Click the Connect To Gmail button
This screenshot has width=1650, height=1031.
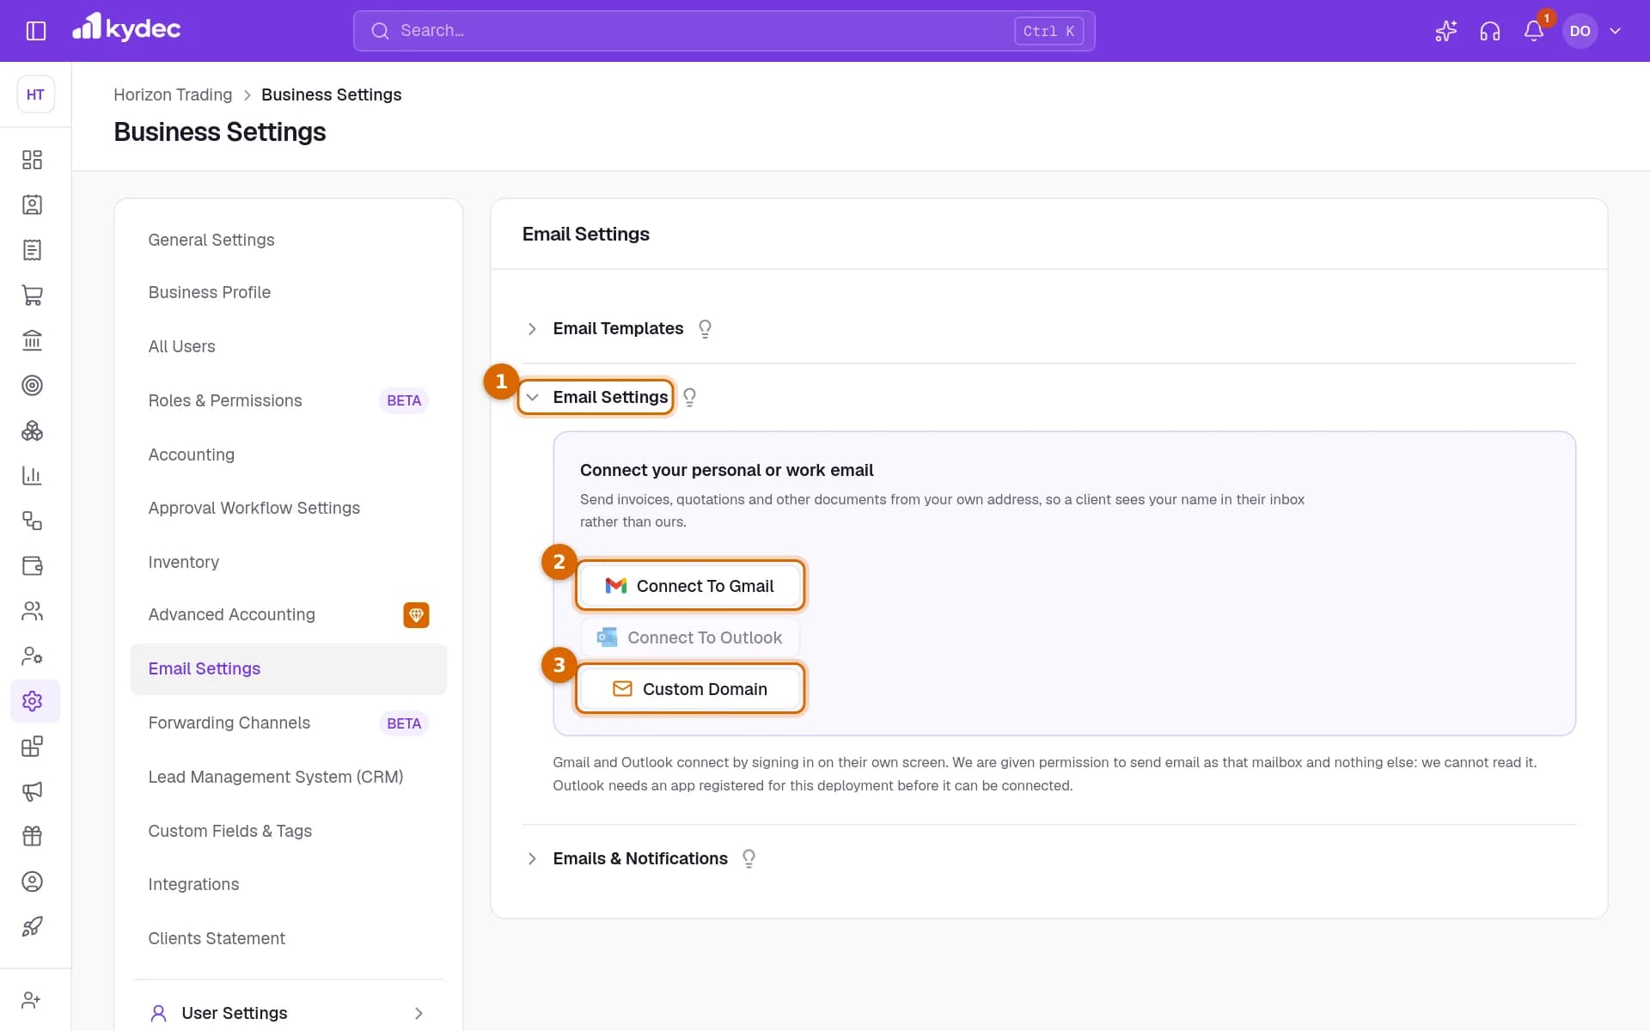pyautogui.click(x=690, y=586)
